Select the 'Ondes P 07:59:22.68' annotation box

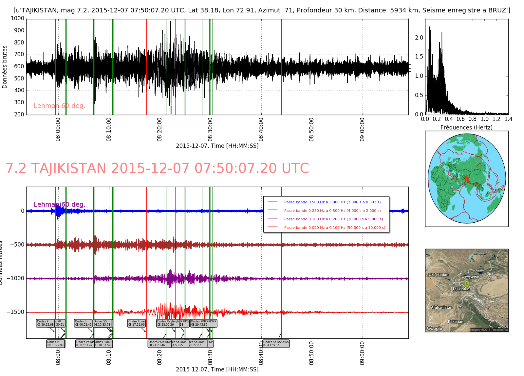tap(45, 323)
